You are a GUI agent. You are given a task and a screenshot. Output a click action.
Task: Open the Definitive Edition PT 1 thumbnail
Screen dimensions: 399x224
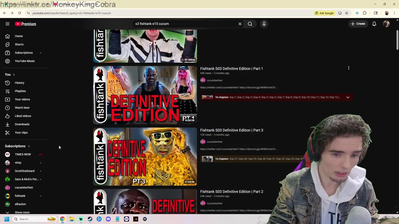(x=145, y=95)
